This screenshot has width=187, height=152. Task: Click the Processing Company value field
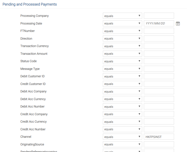click(x=159, y=16)
